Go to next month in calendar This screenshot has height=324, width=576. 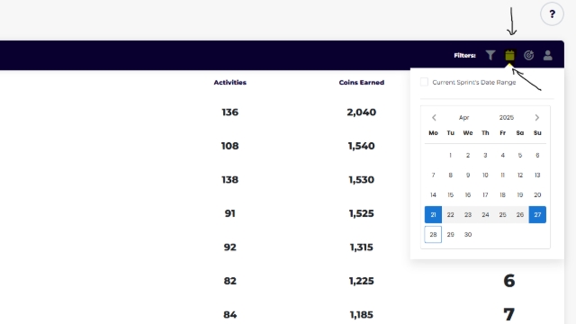pyautogui.click(x=537, y=118)
